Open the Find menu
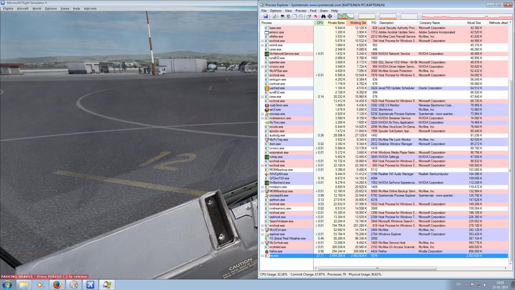 (313, 10)
